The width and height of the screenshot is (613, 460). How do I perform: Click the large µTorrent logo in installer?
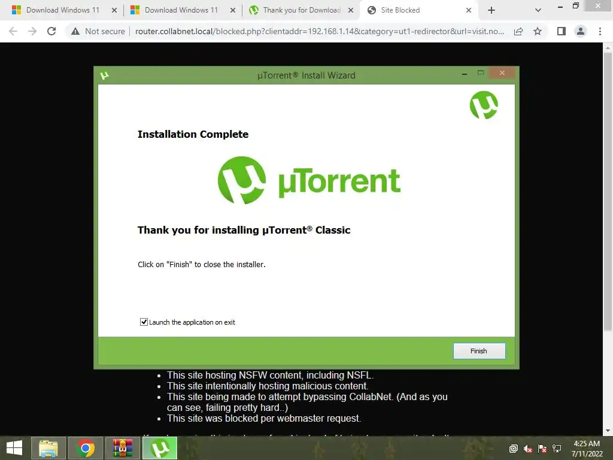[309, 180]
